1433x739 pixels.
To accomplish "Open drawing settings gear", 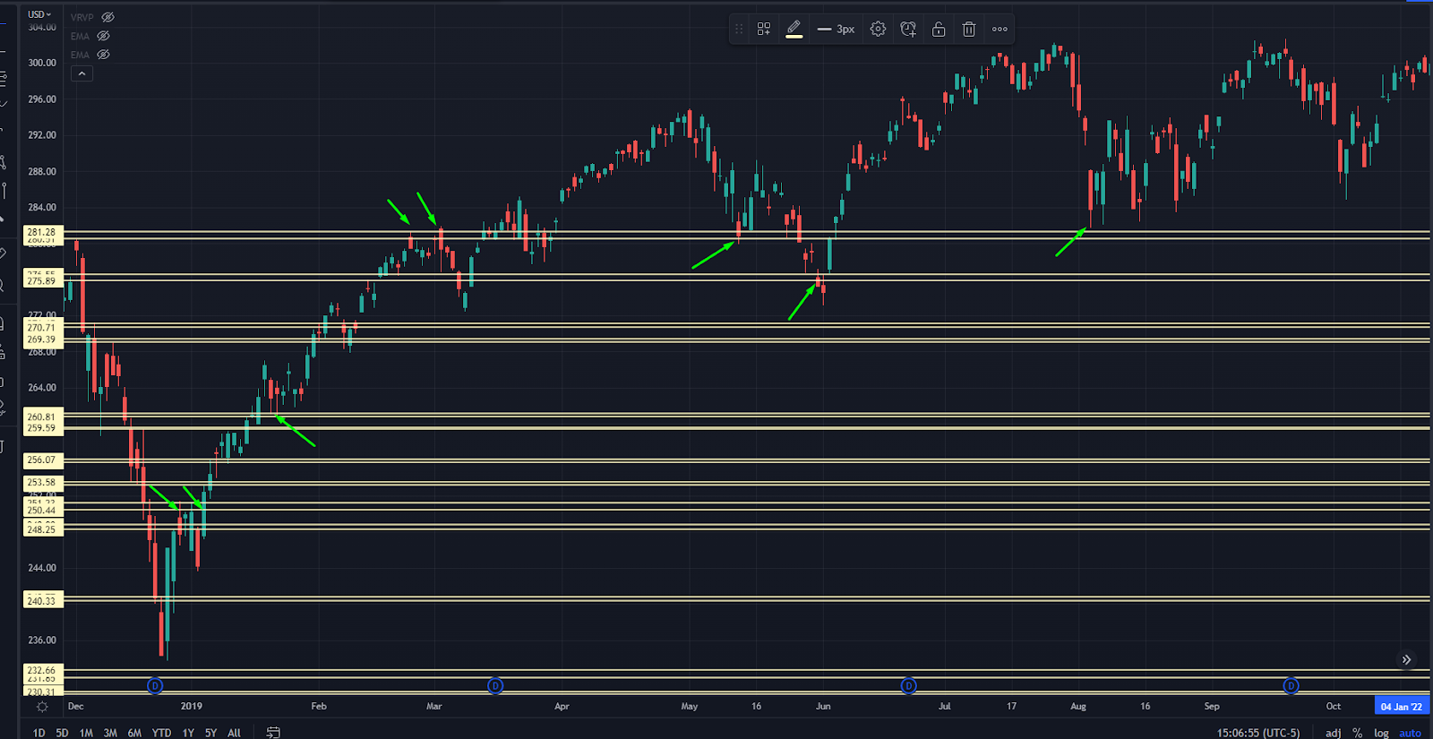I will (878, 29).
